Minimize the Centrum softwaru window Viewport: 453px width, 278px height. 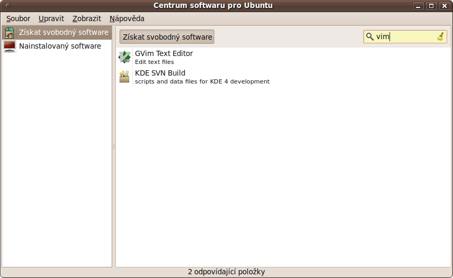click(419, 6)
